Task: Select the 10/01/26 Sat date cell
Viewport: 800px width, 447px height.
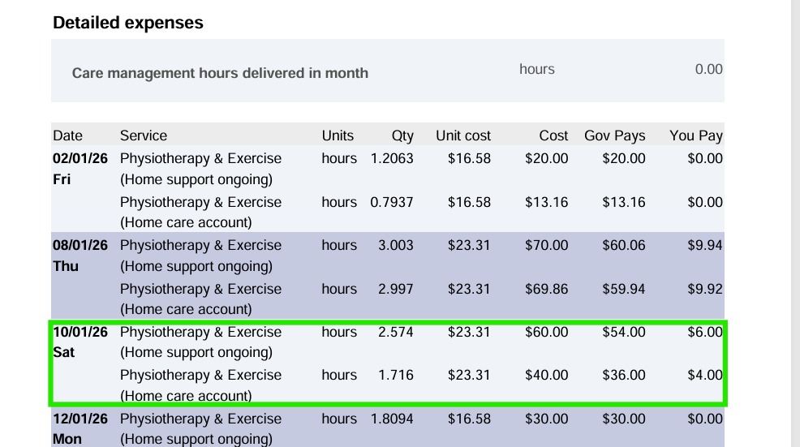Action: (x=80, y=342)
